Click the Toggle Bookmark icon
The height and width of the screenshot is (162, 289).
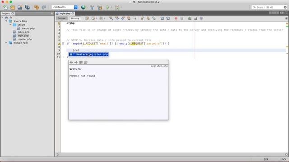(154, 18)
